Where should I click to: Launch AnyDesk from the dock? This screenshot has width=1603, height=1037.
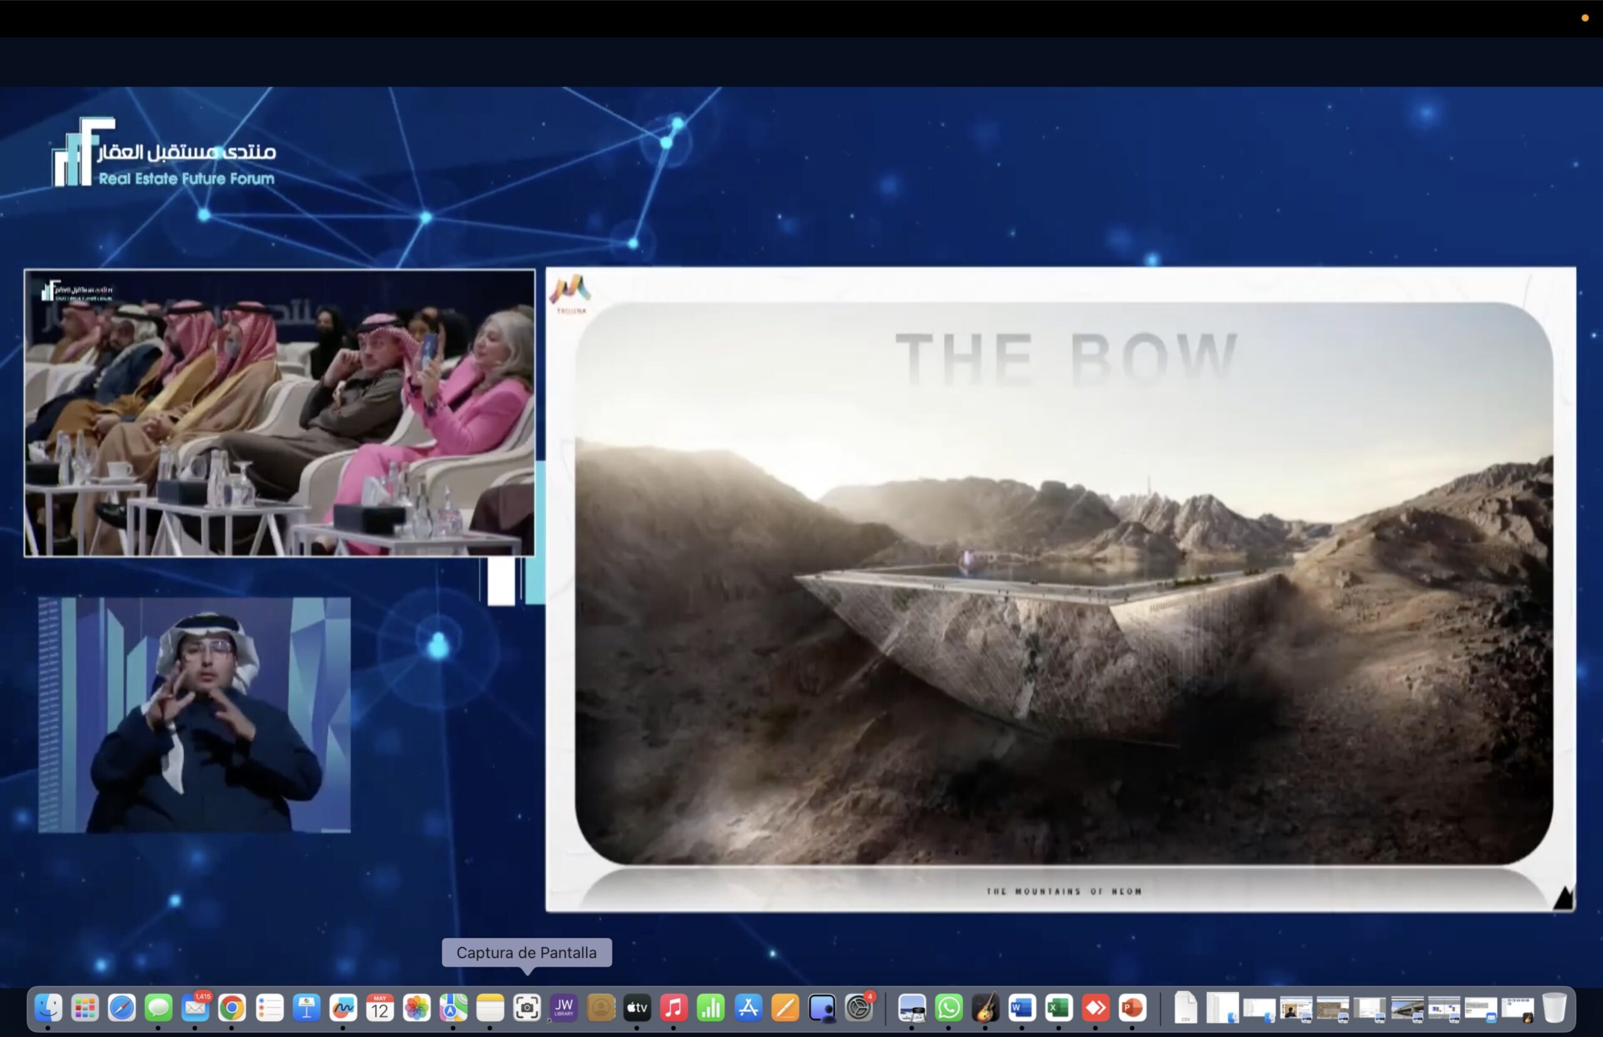pyautogui.click(x=1095, y=1008)
